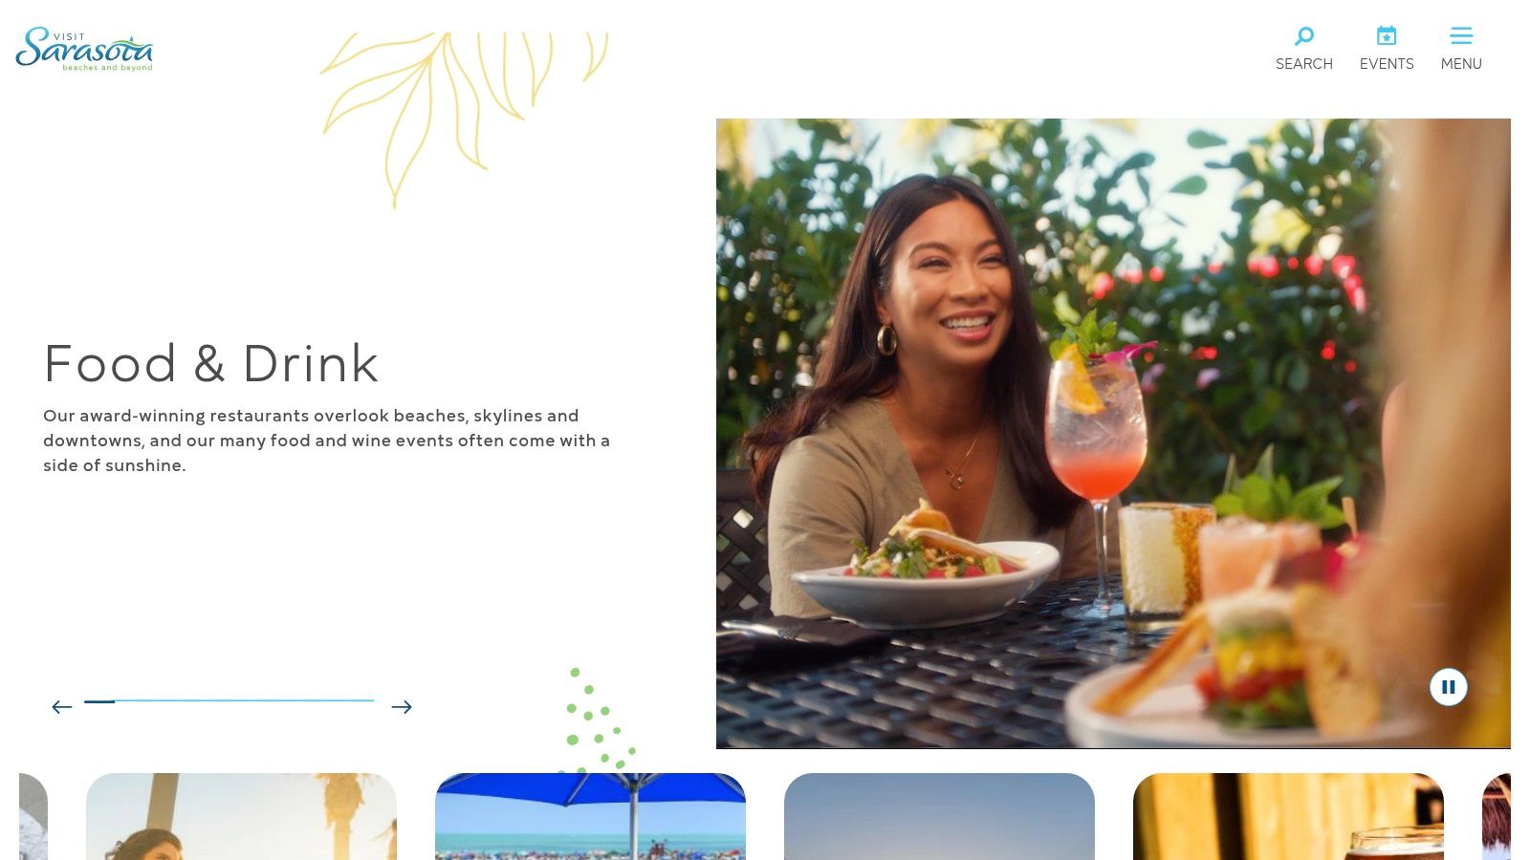
Task: Select the beer glass card
Action: 1288,816
